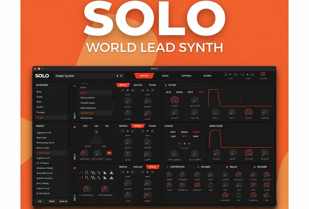
Task: Disable the REVERB effect toggle
Action: [255, 167]
